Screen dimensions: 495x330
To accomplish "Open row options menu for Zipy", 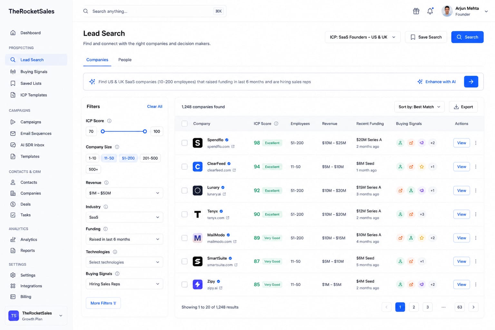I will click(x=476, y=285).
